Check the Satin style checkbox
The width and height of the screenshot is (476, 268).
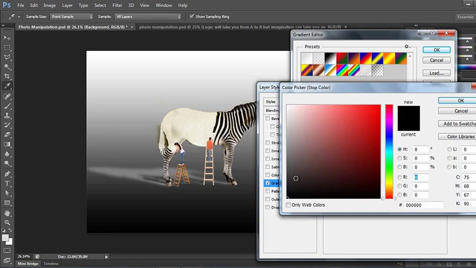tap(268, 167)
